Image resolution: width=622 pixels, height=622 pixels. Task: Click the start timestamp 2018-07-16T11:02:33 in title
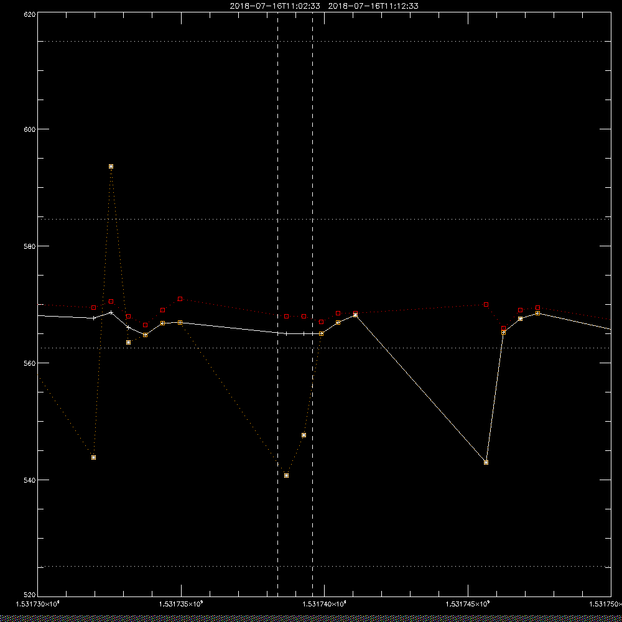click(x=275, y=6)
